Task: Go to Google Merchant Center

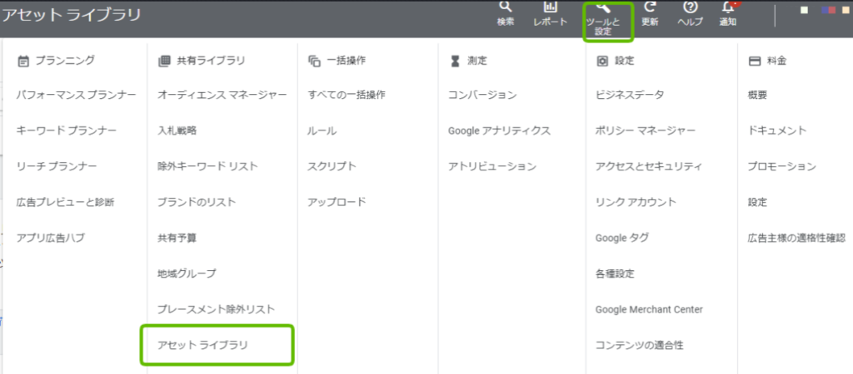Action: (x=649, y=309)
